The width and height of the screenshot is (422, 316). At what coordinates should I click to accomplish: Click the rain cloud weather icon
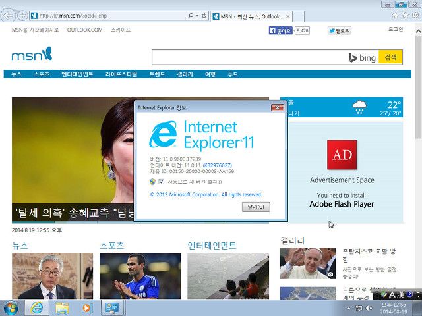pyautogui.click(x=359, y=107)
